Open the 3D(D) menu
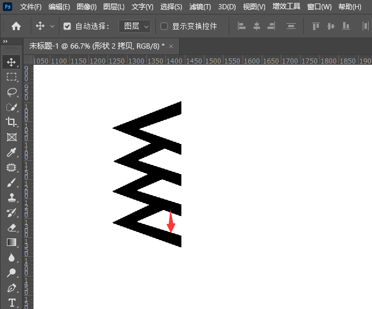This screenshot has height=309, width=372. (227, 7)
